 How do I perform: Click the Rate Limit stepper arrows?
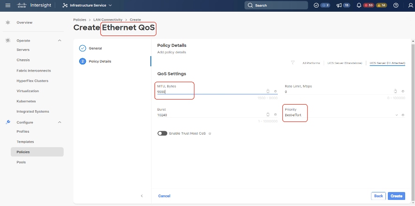click(395, 91)
